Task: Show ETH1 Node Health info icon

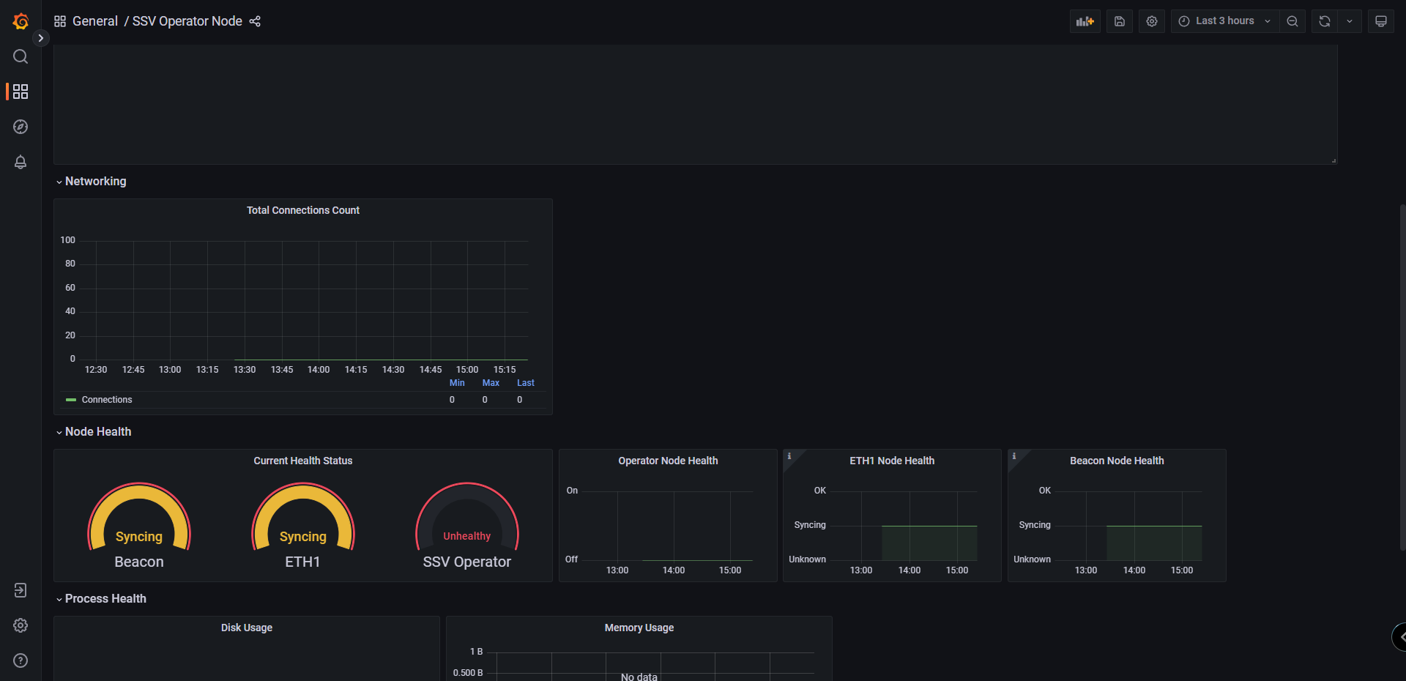Action: click(789, 455)
